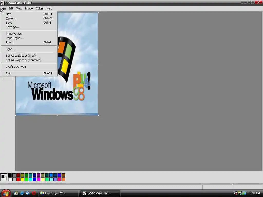
Task: Click LOGO.W98 - Paint taskbar button
Action: point(100,193)
